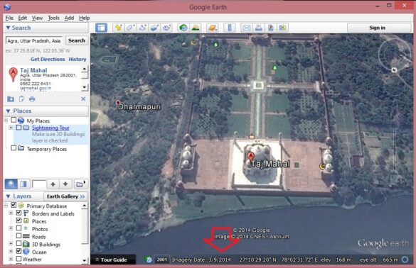
Task: Toggle Sightseeing Tour checkbox
Action: tap(18, 128)
